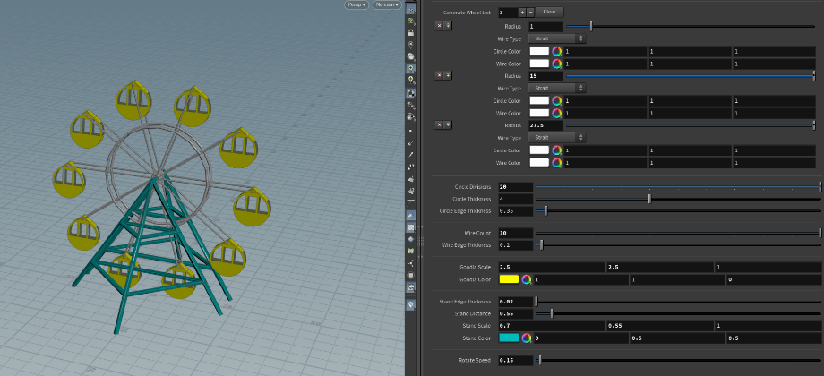Open color wheel for first Circle Color

tap(557, 52)
